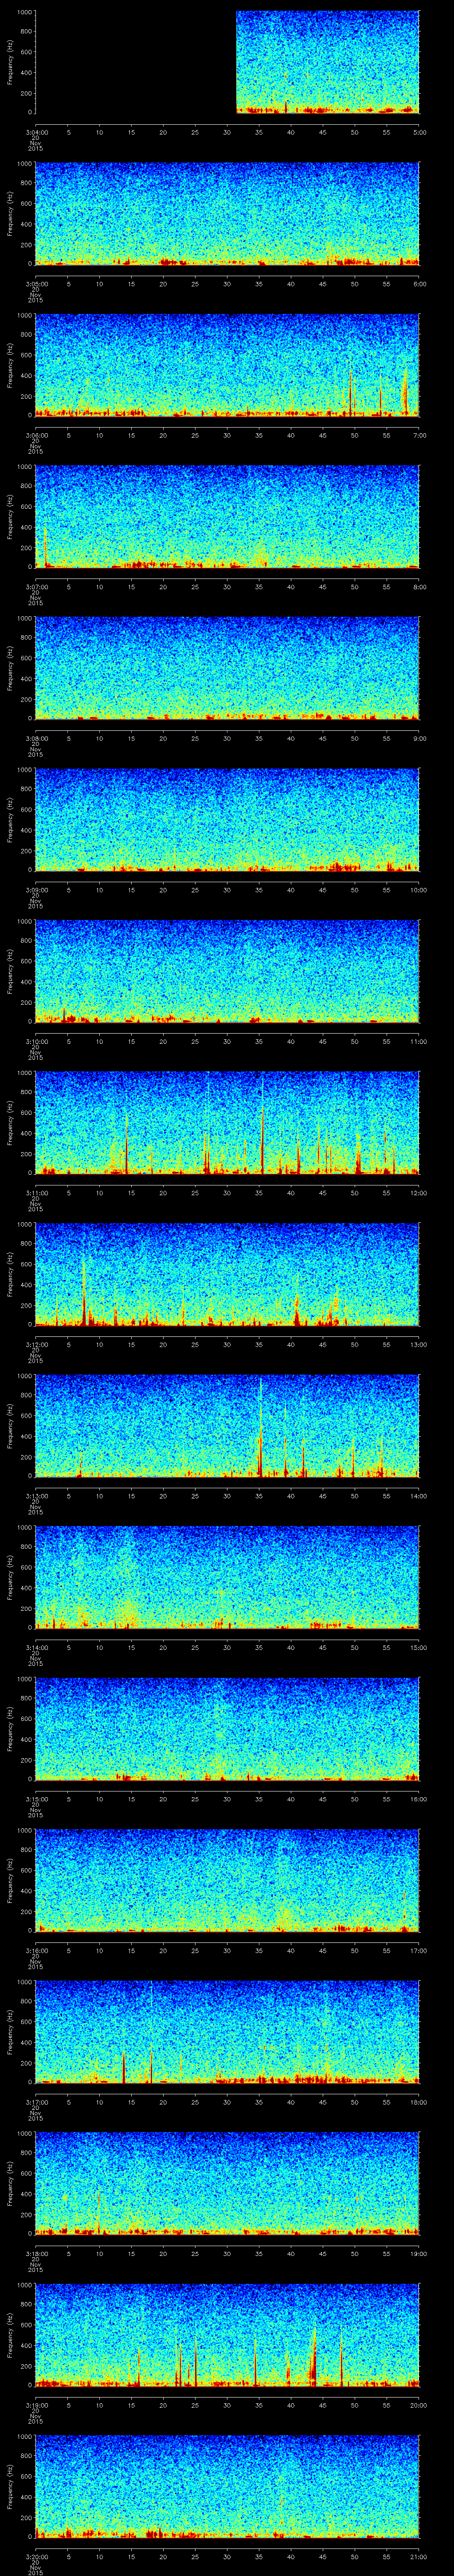Click the 3:04:00 start time label
This screenshot has width=454, height=2576.
36,131
